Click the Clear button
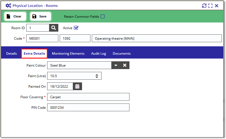 (15, 16)
